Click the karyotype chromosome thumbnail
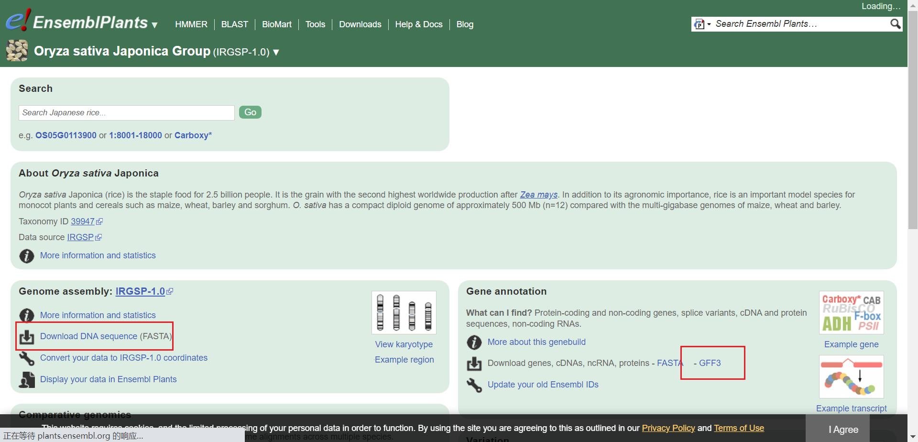 point(404,312)
